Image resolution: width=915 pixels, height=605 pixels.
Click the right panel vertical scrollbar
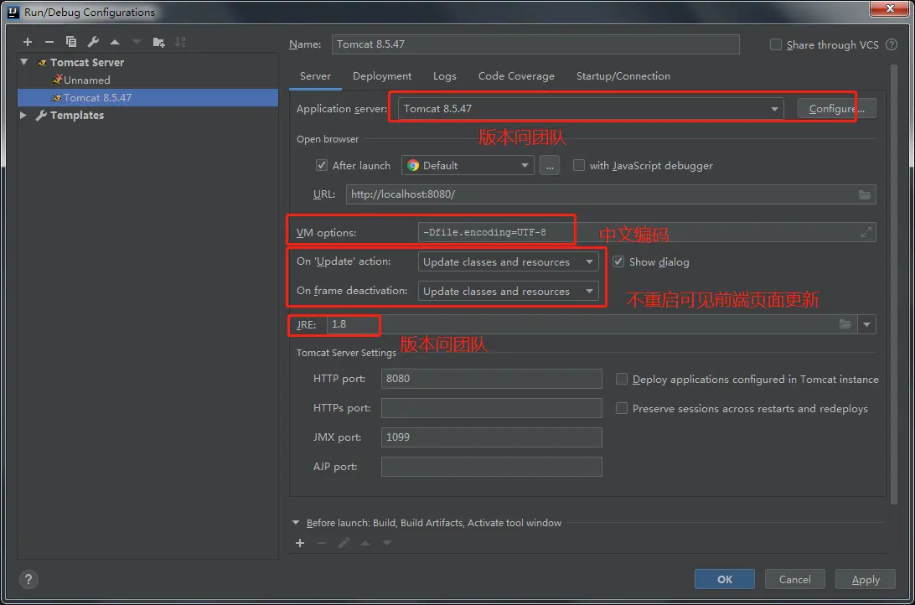coord(893,285)
